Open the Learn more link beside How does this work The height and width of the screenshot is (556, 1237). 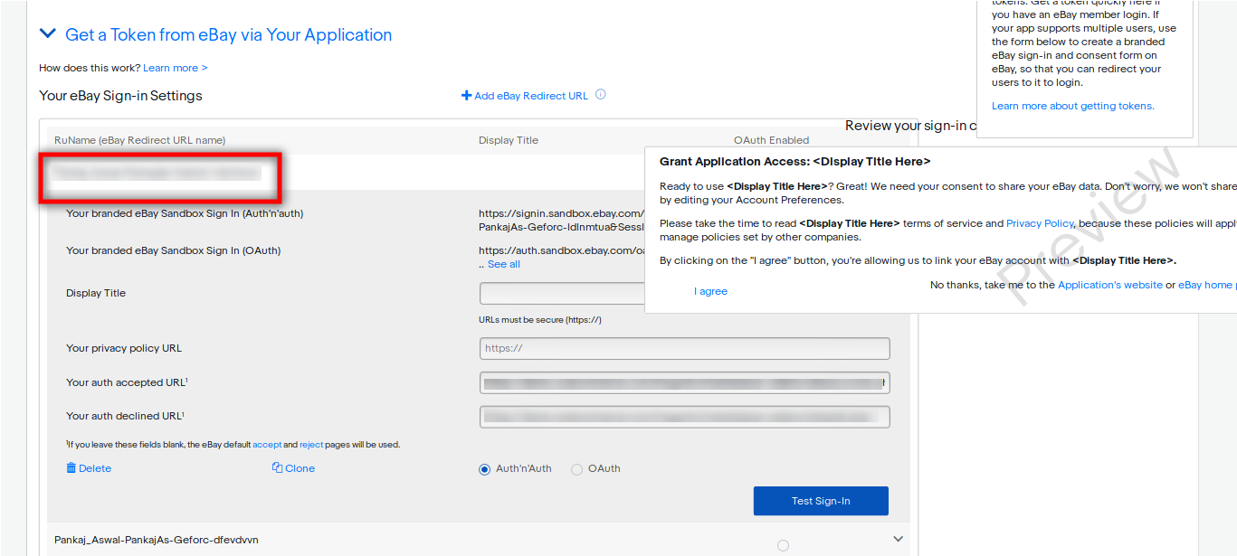point(176,68)
